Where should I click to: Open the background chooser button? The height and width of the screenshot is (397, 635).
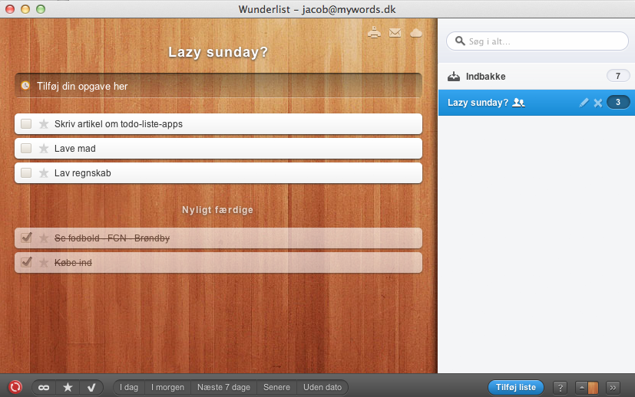click(587, 388)
